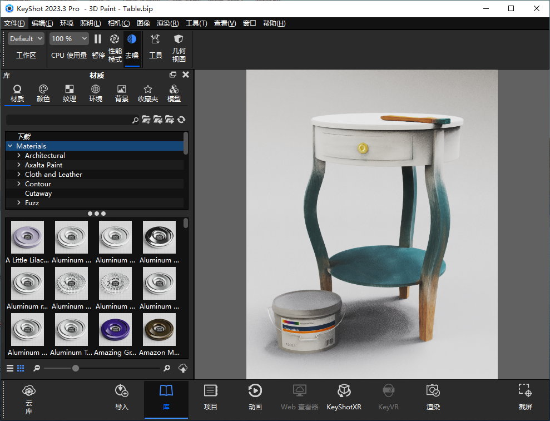Switch to the Favorites (收藏夹) library tab
This screenshot has width=550, height=421.
[148, 93]
